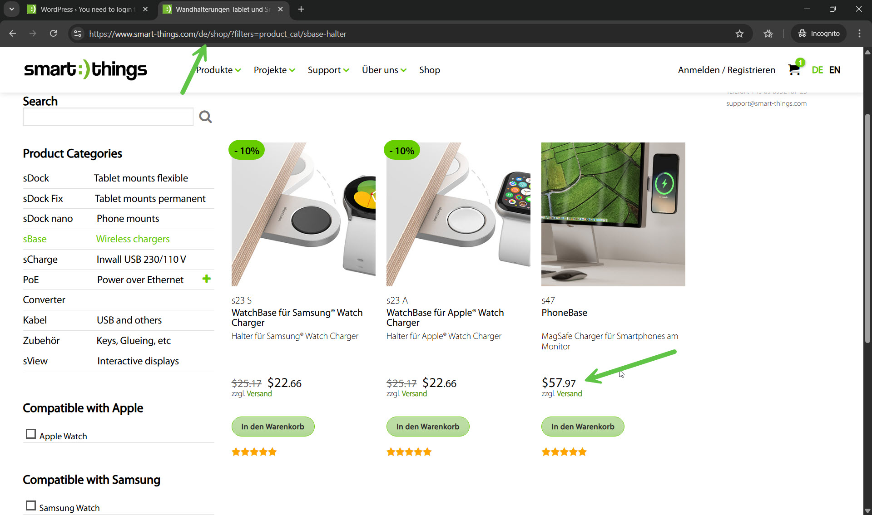Open the Apple WatchBase product image
872x515 pixels.
pyautogui.click(x=458, y=214)
